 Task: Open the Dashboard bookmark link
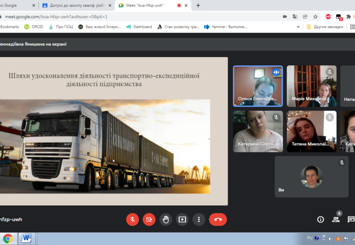tap(139, 27)
